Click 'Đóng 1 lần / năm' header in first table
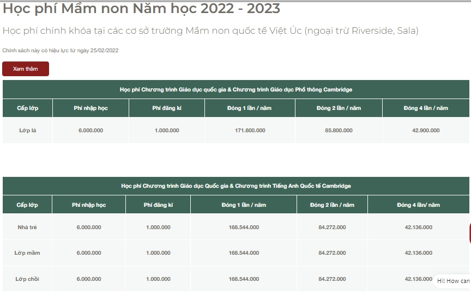The height and width of the screenshot is (295, 471). click(x=249, y=108)
